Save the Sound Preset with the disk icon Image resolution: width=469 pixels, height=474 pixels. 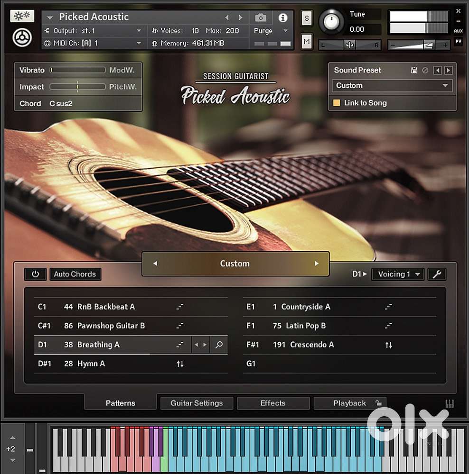coord(414,70)
